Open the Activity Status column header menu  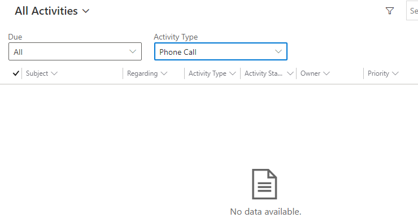[269, 73]
